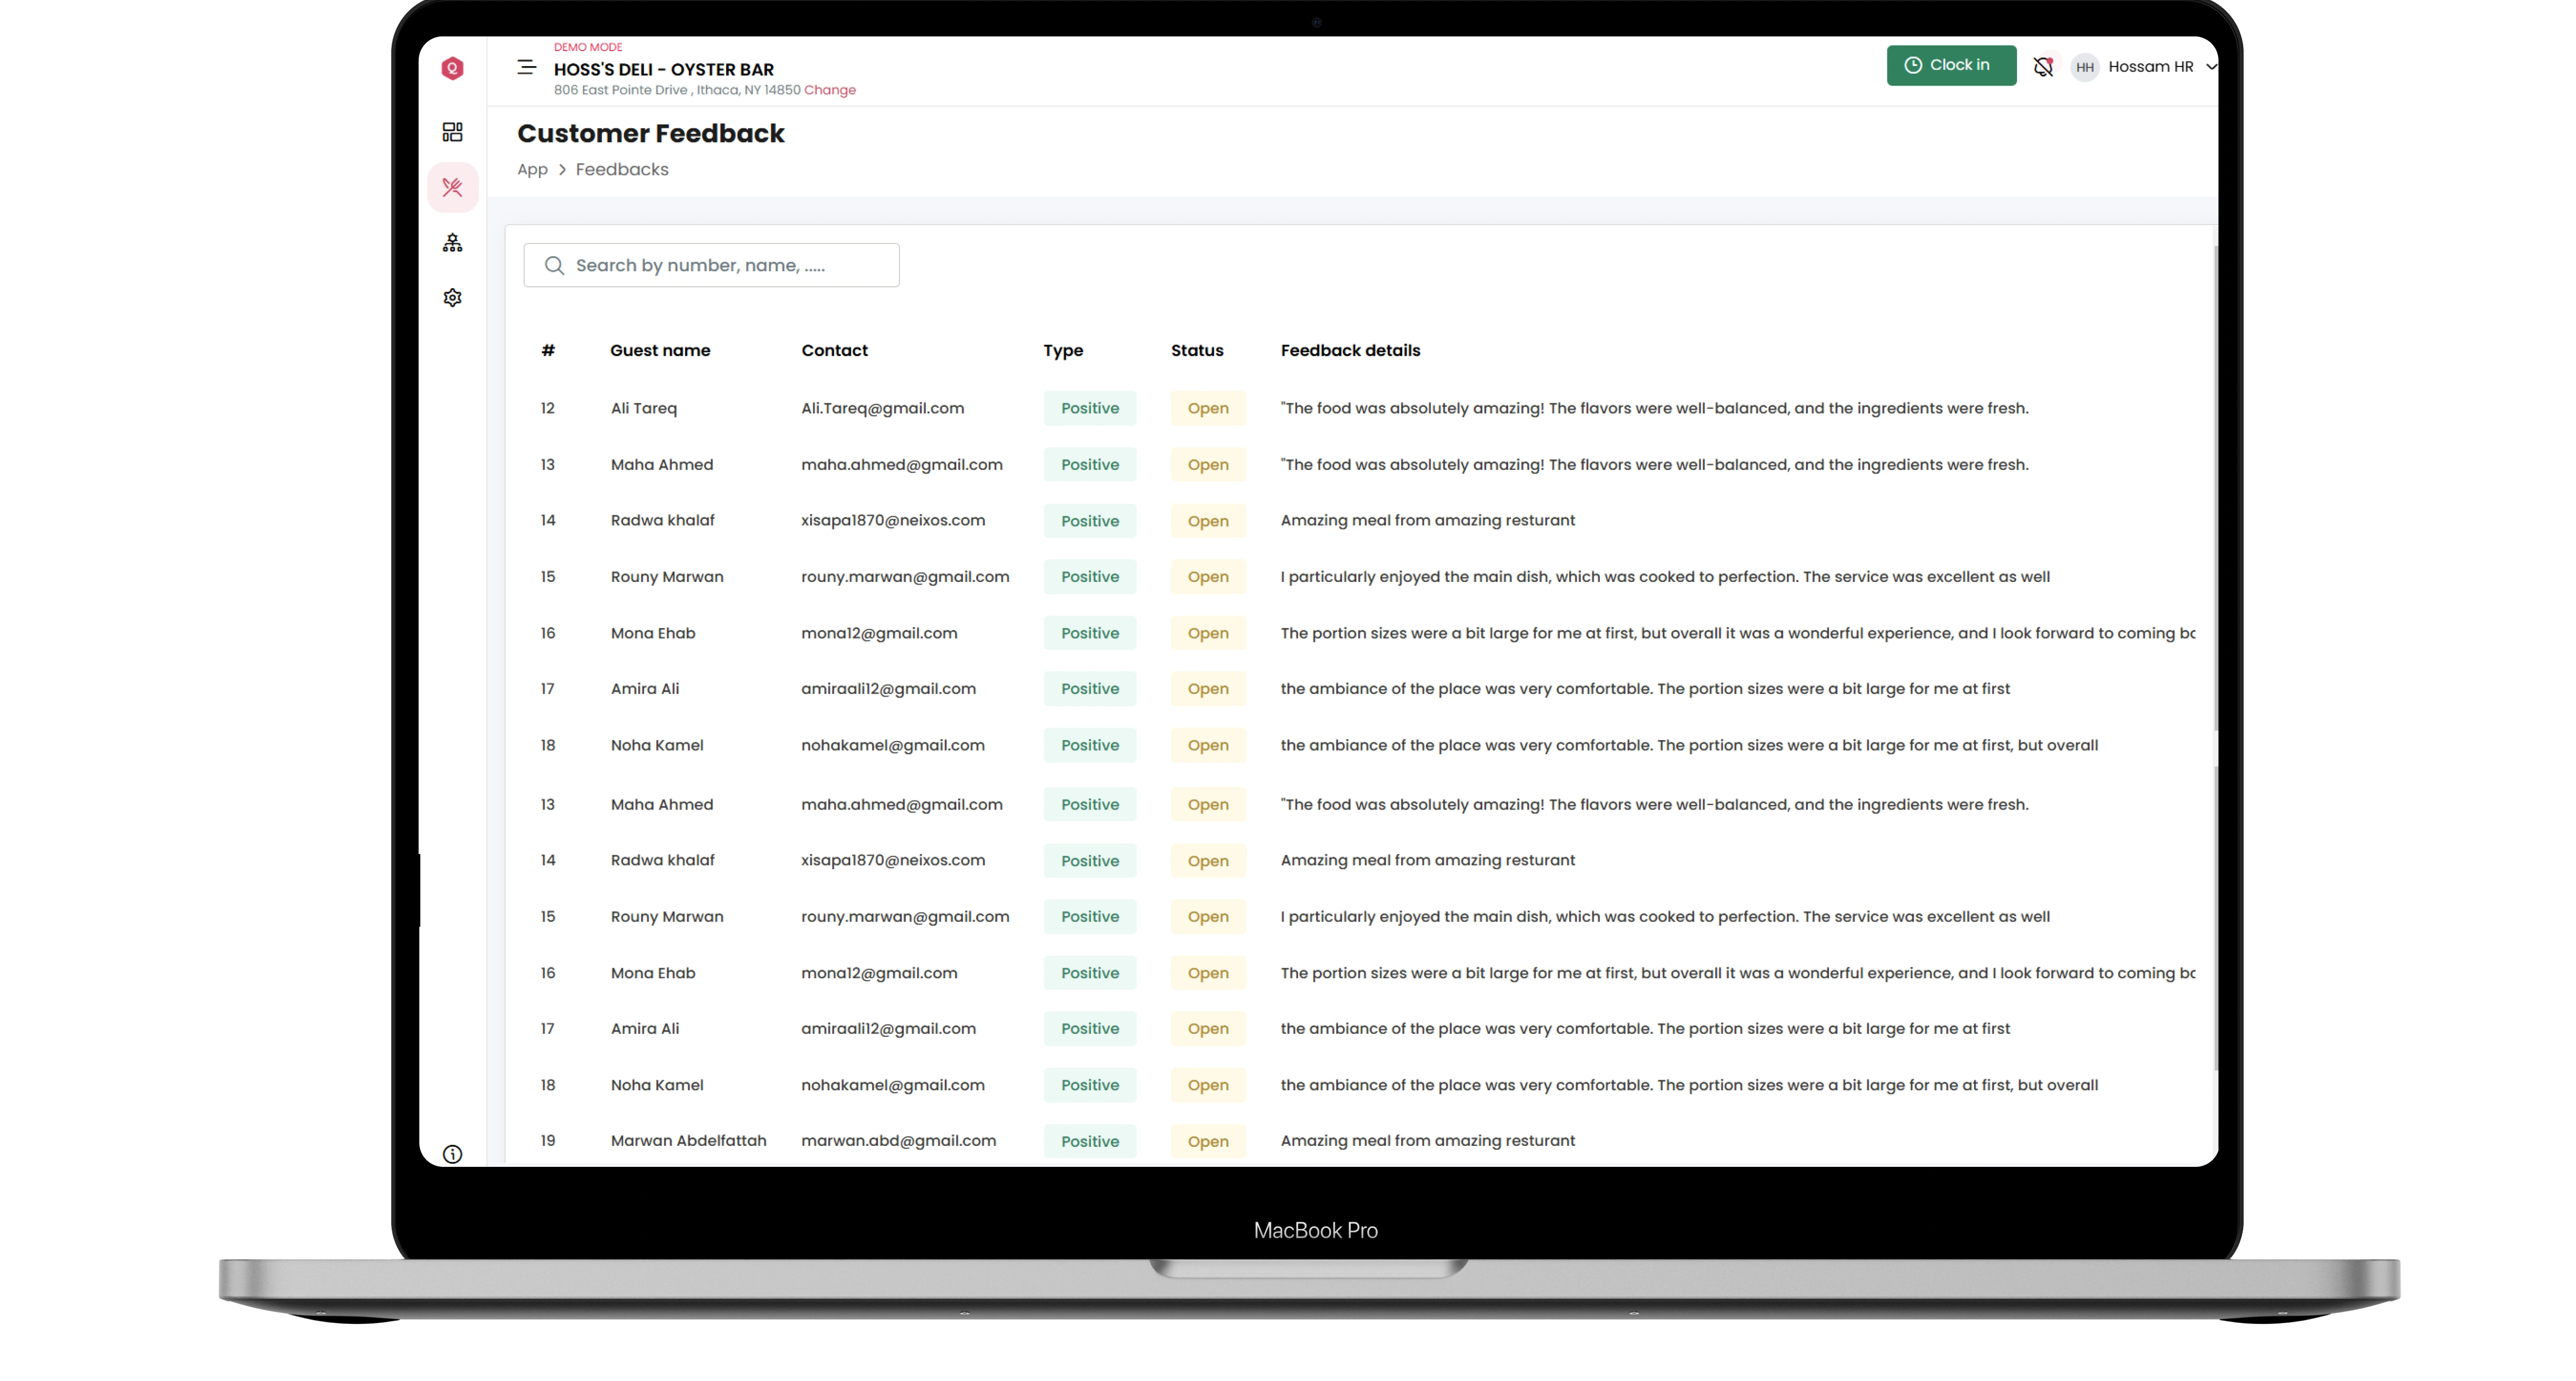Click the Status column header

point(1197,350)
